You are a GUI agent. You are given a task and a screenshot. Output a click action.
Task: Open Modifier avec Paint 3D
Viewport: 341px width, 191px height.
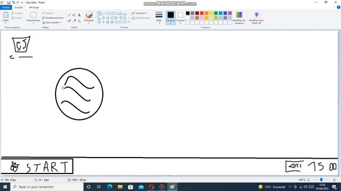tap(256, 18)
